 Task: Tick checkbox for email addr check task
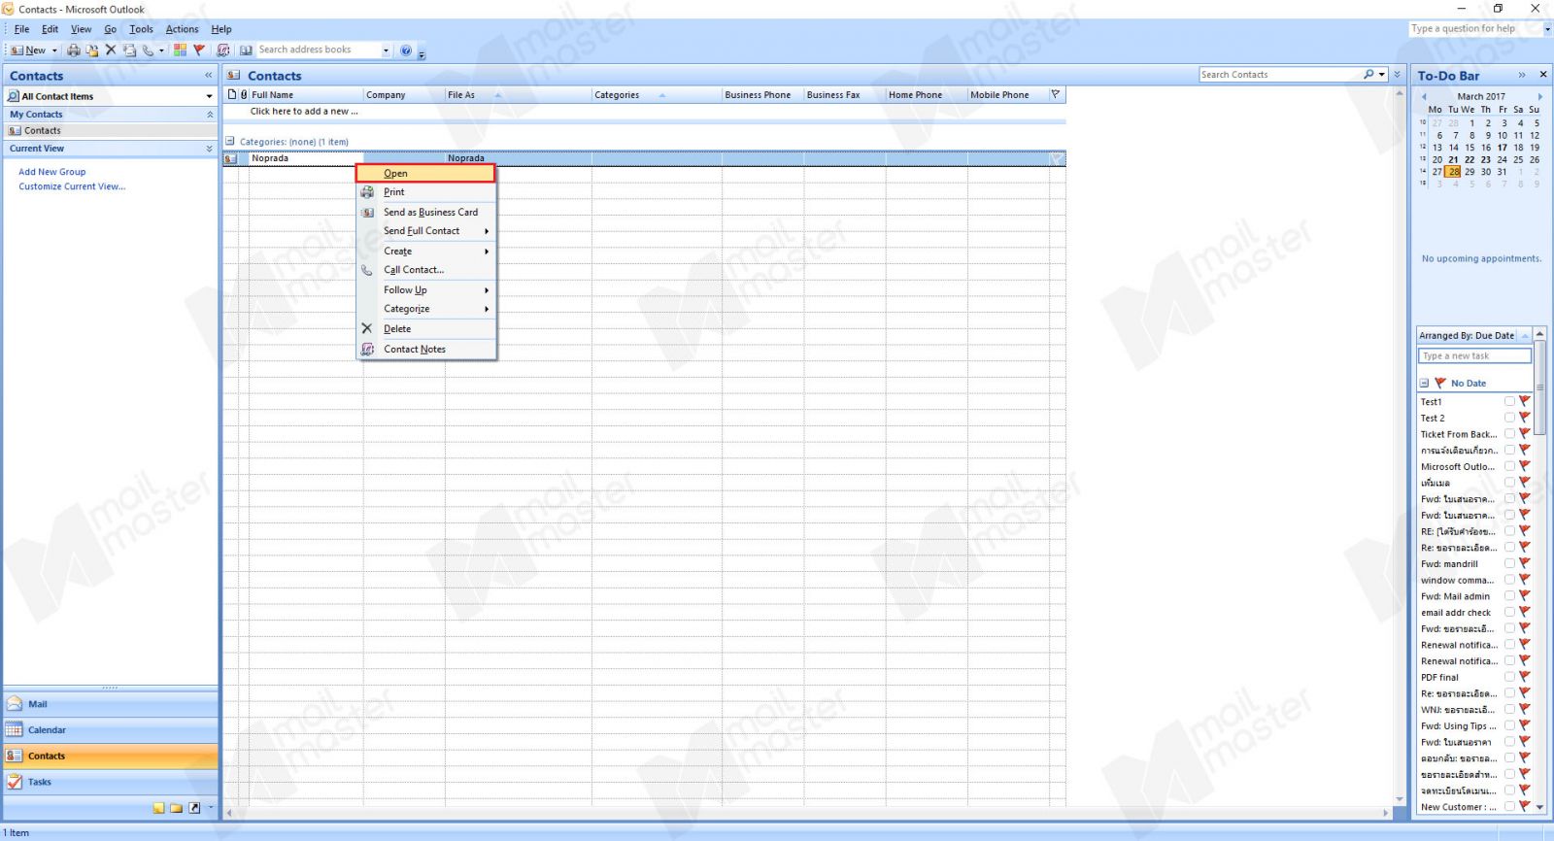(1509, 613)
